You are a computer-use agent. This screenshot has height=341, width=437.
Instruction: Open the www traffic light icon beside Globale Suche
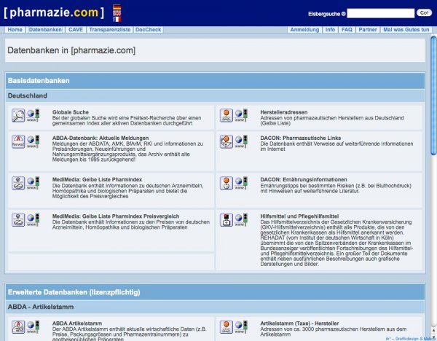(x=34, y=115)
